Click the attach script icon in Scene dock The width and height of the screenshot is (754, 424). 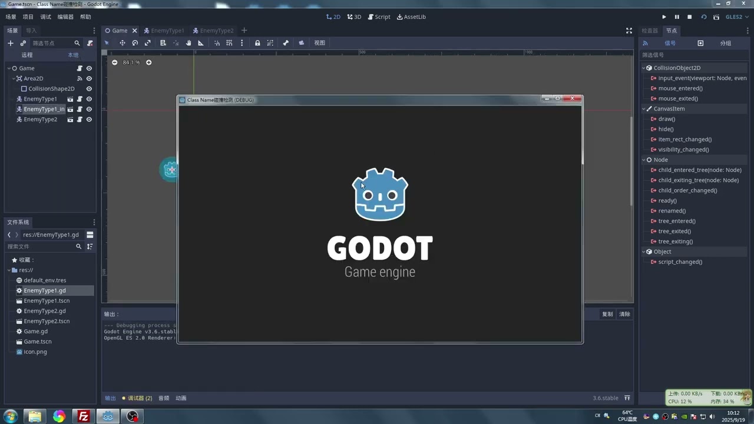90,43
